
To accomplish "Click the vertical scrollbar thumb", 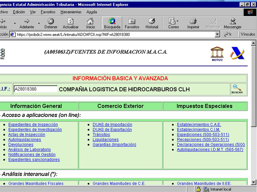I will point(254,86).
